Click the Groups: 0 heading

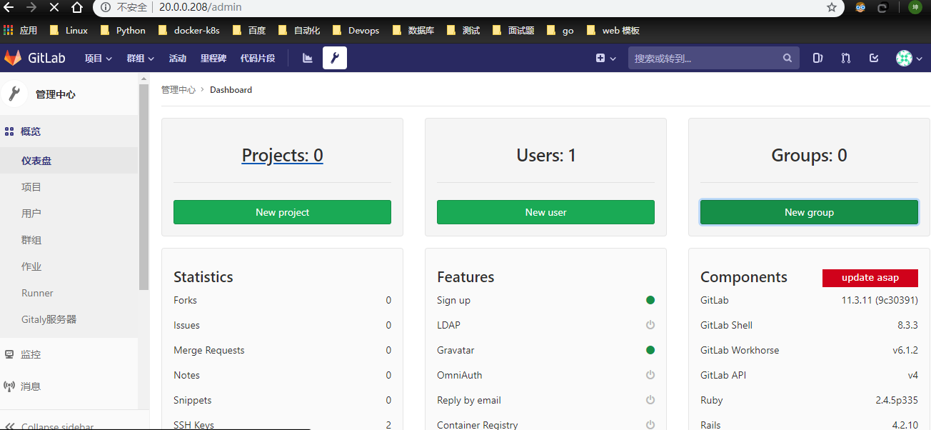pyautogui.click(x=809, y=155)
